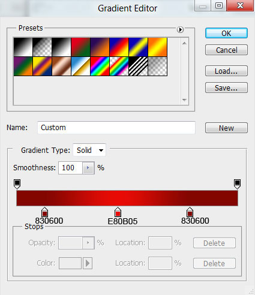Image resolution: width=255 pixels, height=295 pixels.
Task: Click Save... to store gradients
Action: [226, 88]
